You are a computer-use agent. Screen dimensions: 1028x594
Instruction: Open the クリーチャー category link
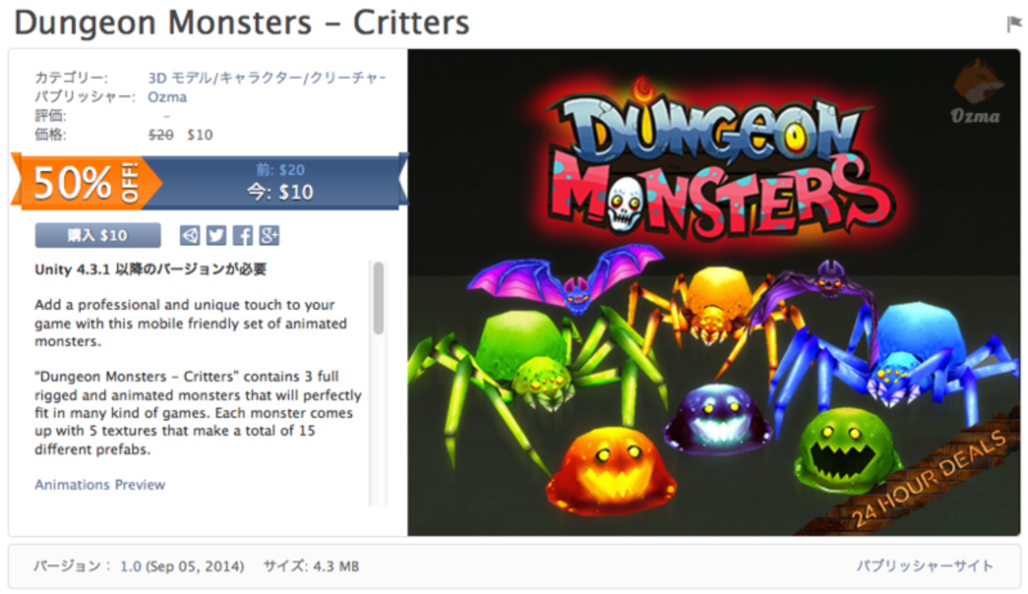(x=347, y=78)
